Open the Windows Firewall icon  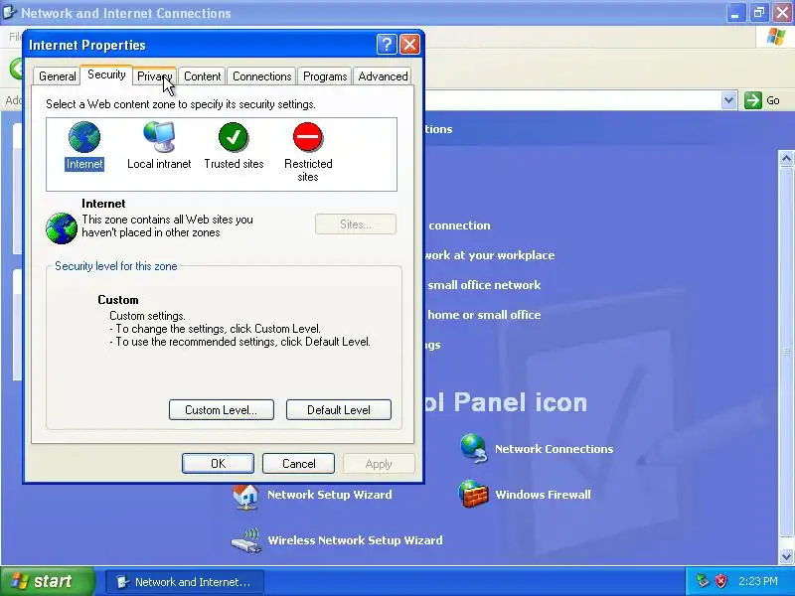pos(474,494)
